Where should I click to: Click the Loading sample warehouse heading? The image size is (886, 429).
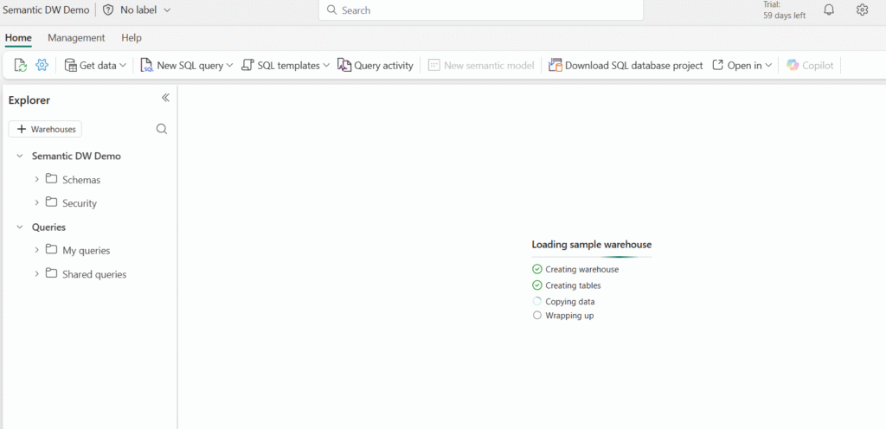[x=592, y=245]
